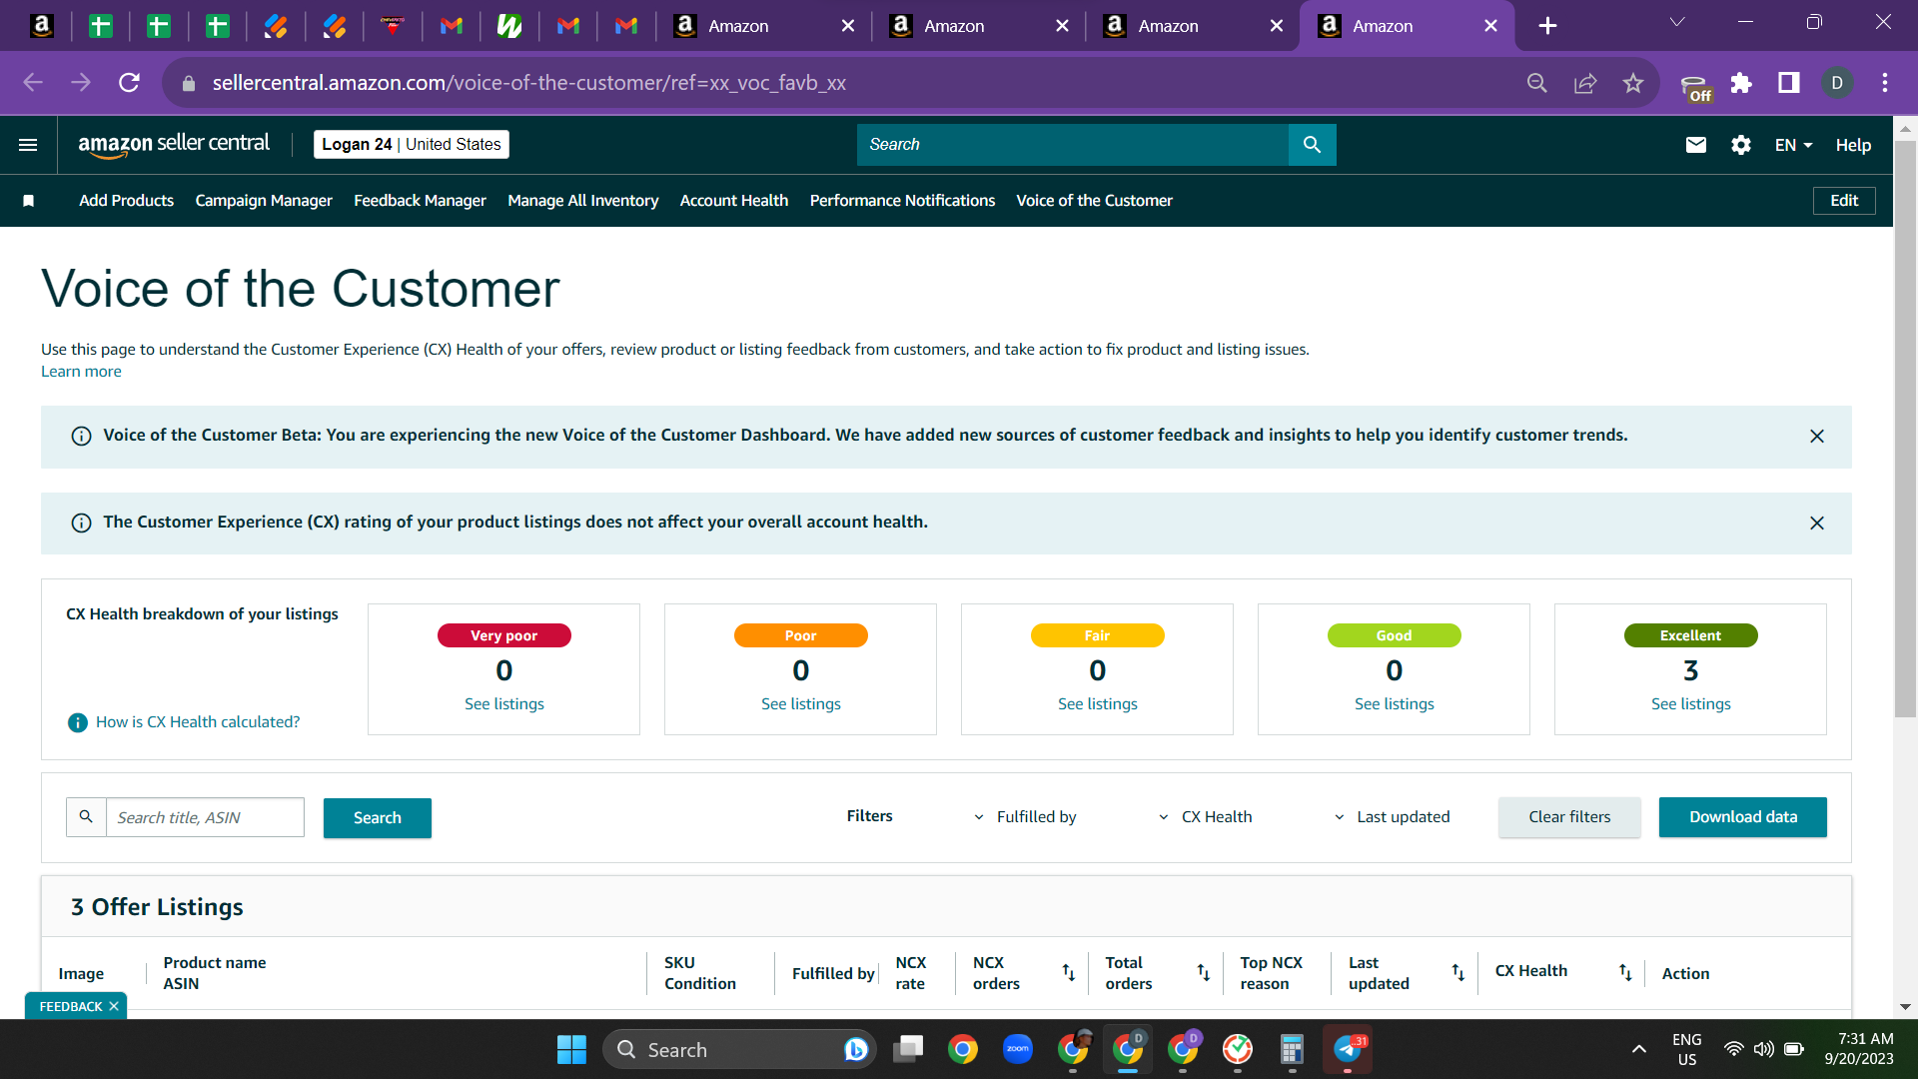The image size is (1918, 1079).
Task: Dismiss the CX rating account health banner
Action: tap(1817, 524)
